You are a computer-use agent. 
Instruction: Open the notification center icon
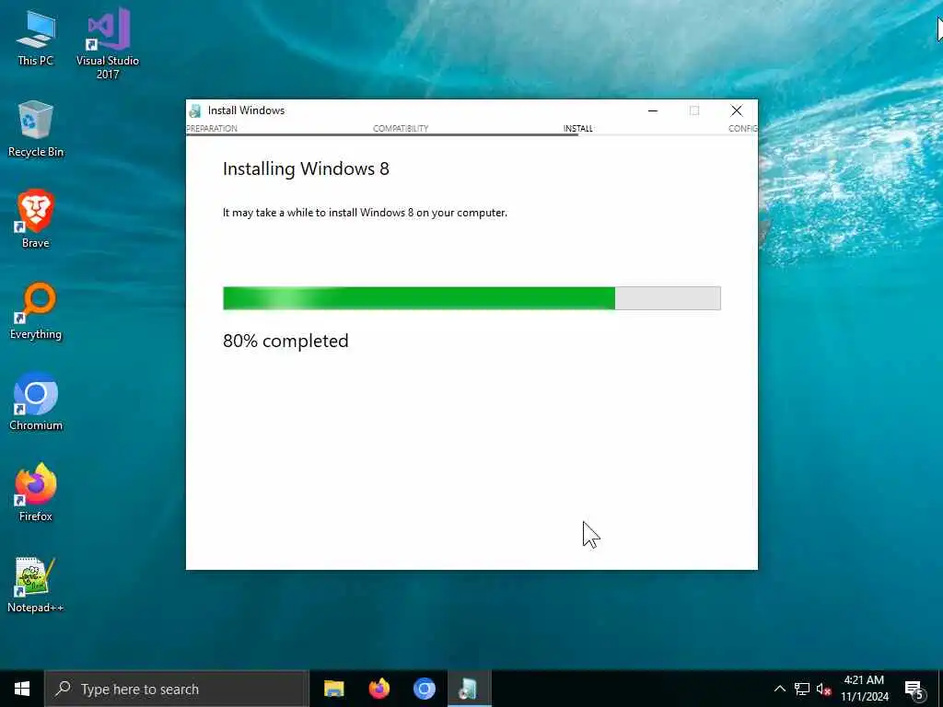(914, 689)
